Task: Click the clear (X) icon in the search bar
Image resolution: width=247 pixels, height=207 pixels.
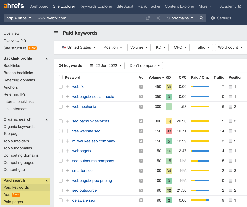Action: coord(158,18)
